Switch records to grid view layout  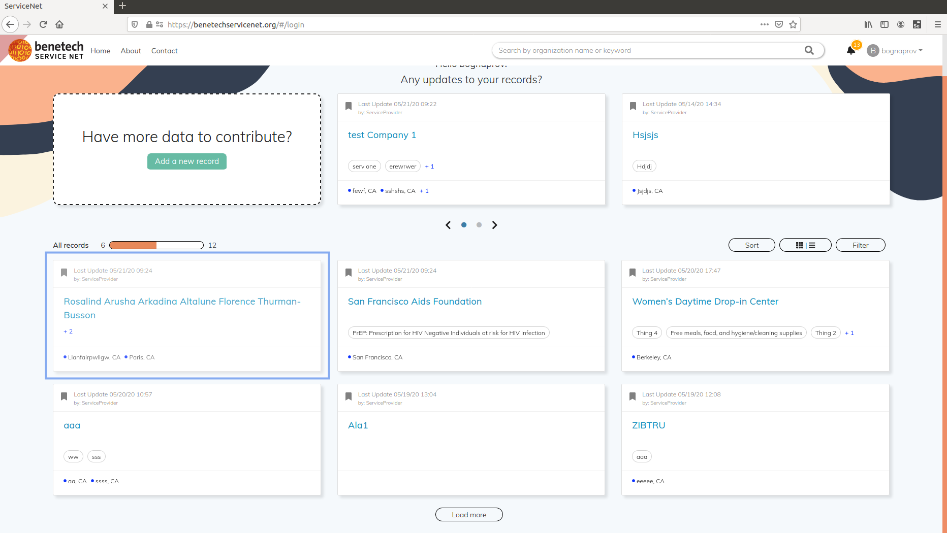tap(799, 245)
